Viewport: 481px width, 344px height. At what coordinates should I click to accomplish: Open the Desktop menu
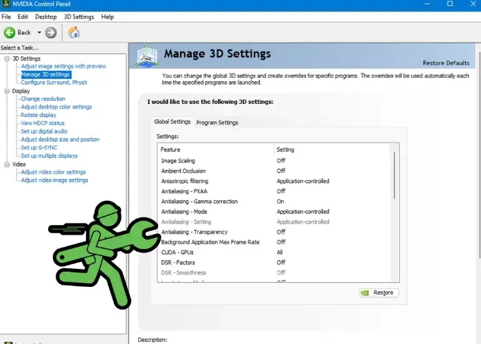(46, 17)
